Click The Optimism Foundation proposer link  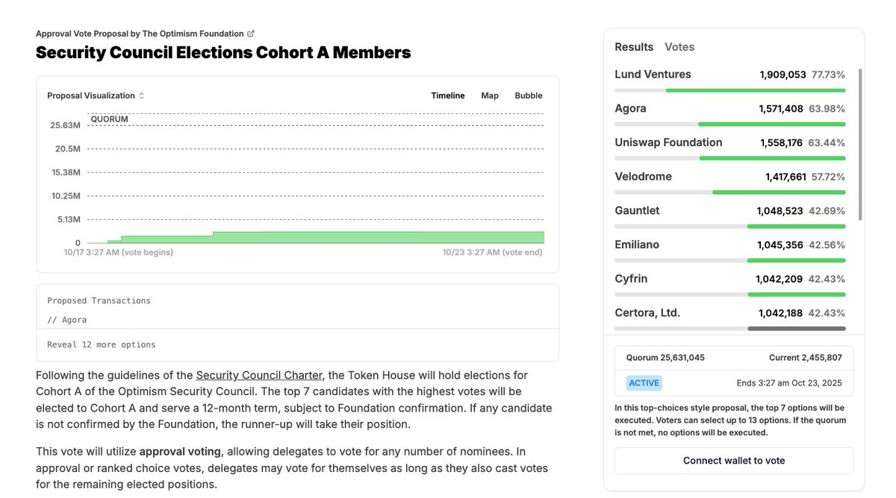click(x=193, y=34)
